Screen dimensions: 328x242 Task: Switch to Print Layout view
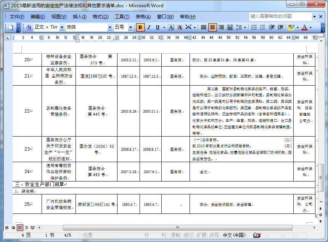tap(20, 228)
